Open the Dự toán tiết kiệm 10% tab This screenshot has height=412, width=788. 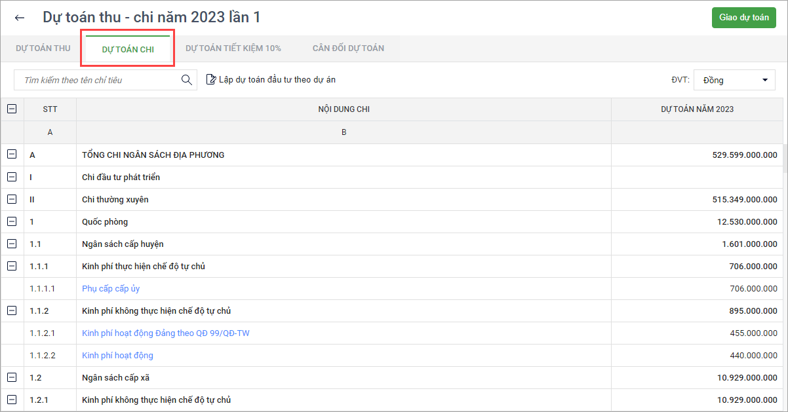tap(233, 48)
